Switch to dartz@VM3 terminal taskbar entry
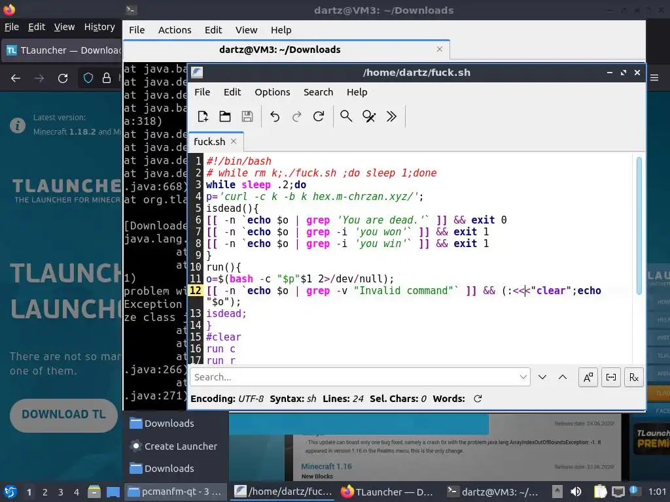The width and height of the screenshot is (670, 502). click(x=493, y=492)
